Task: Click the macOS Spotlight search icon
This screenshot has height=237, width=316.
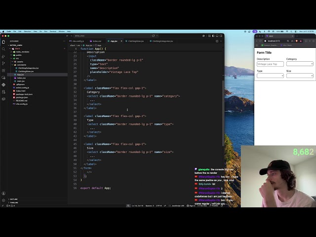Action: point(291,32)
